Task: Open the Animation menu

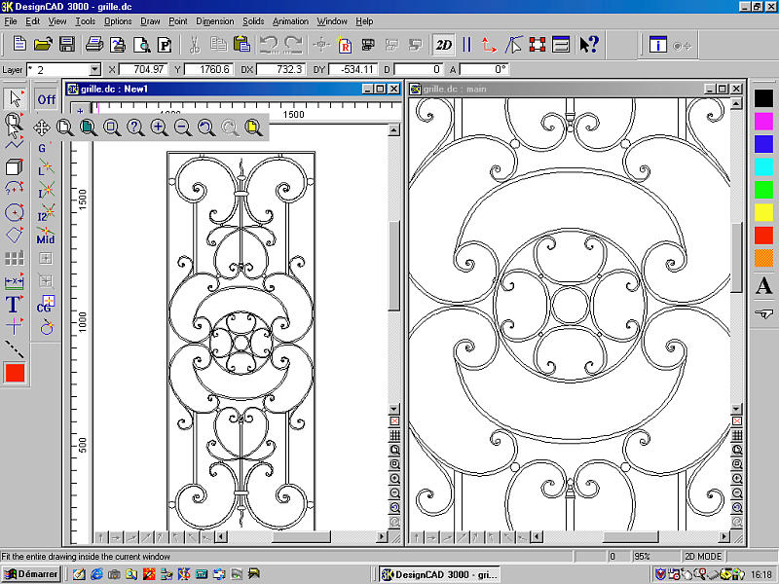Action: pyautogui.click(x=290, y=20)
